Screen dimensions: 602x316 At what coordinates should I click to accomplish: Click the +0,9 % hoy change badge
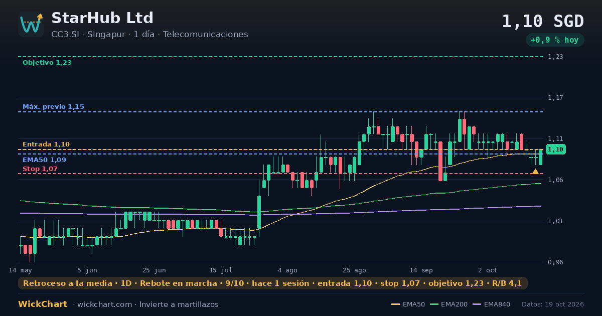555,40
